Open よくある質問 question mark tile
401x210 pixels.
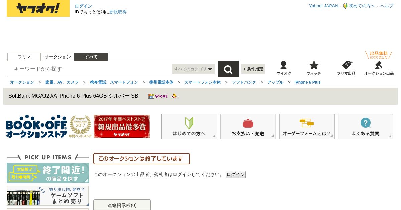click(x=365, y=126)
